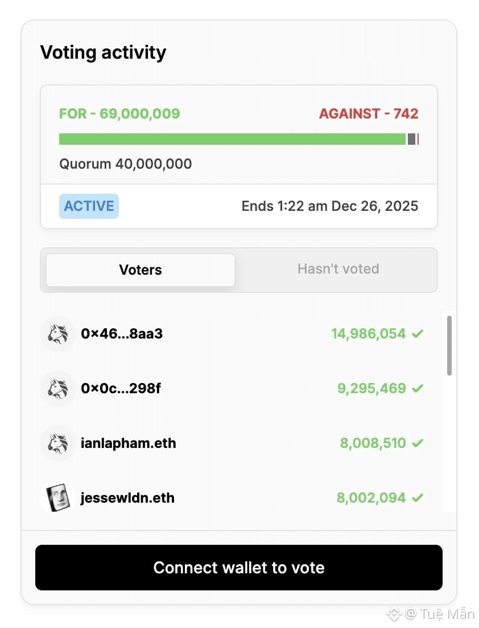This screenshot has height=628, width=479.
Task: Click checkmark beside 9,295,469 votes
Action: click(x=418, y=389)
